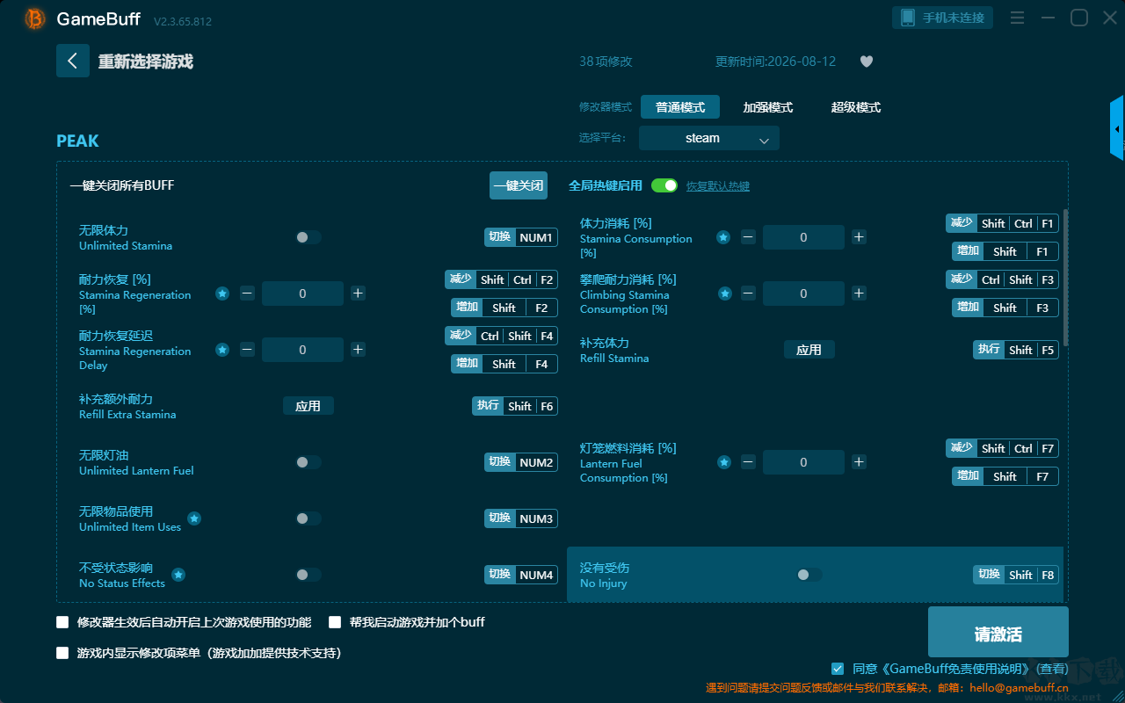Select 普通模式 mode tab
This screenshot has width=1125, height=703.
tap(680, 107)
